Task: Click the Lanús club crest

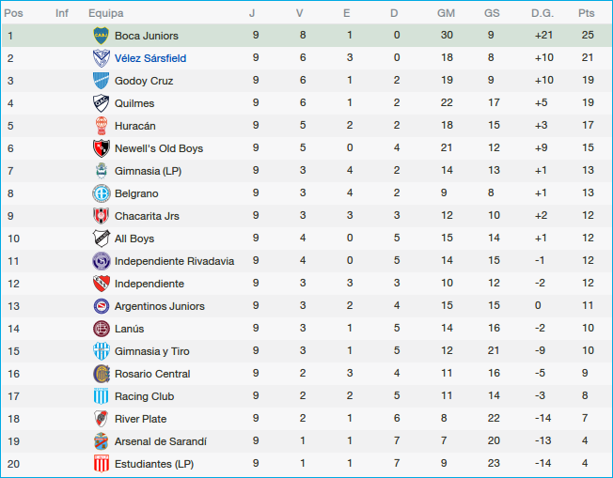Action: coord(101,329)
